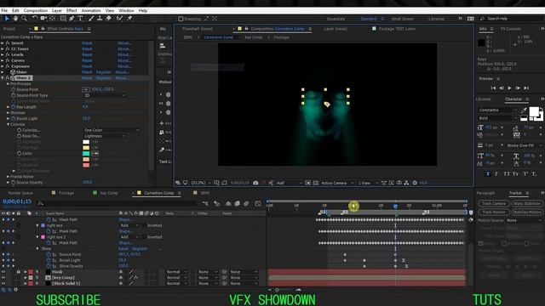This screenshot has width=545, height=306.
Task: Select the Brush tool
Action: (91, 19)
